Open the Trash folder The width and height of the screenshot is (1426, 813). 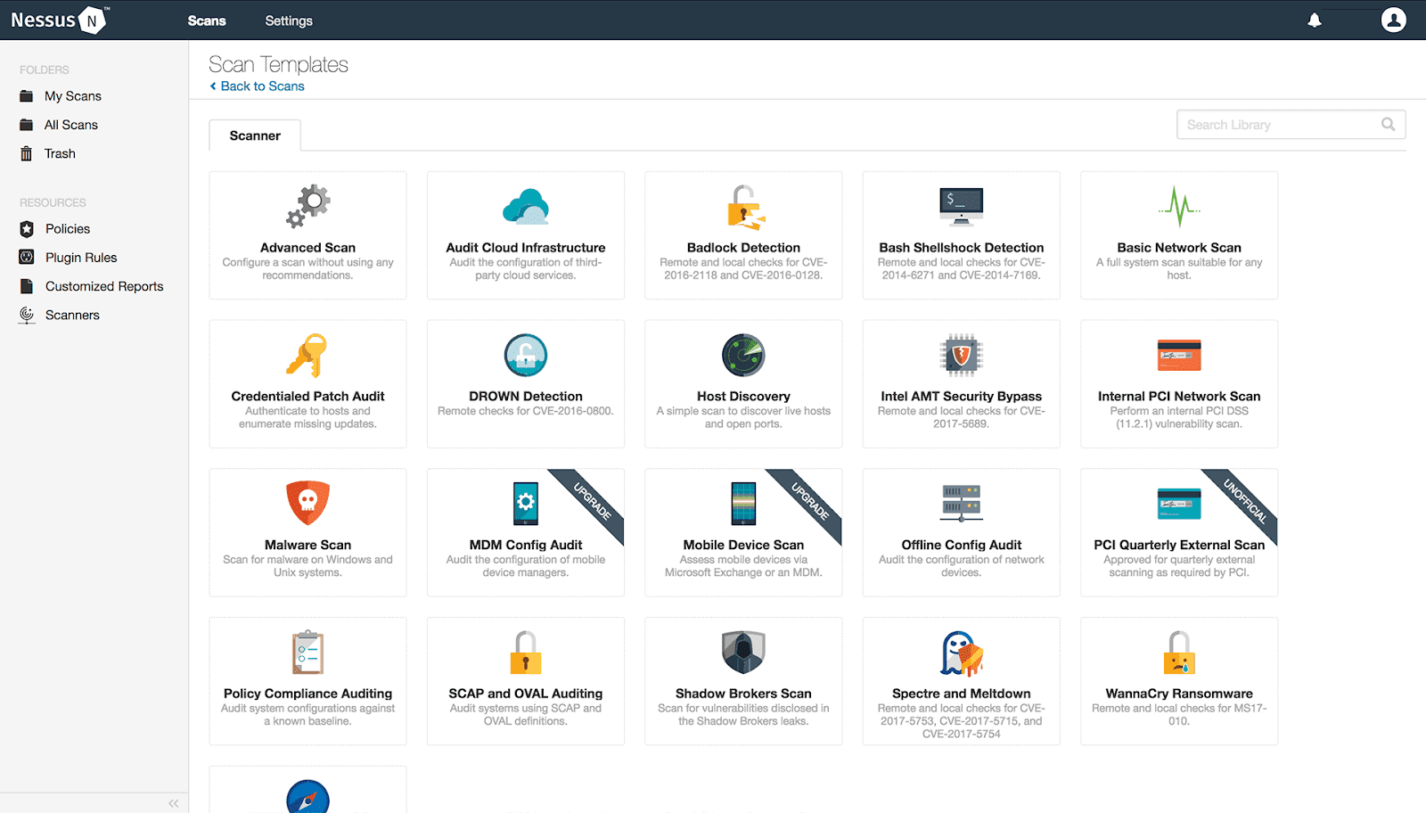pos(61,153)
